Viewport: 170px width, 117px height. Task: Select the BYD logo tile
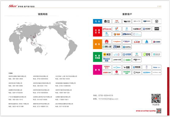click(x=137, y=21)
